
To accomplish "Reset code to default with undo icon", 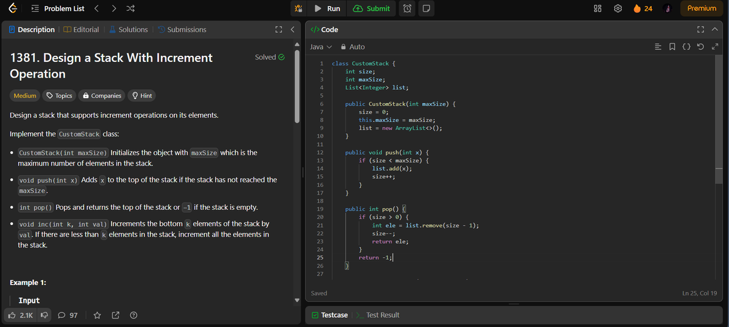I will [699, 47].
